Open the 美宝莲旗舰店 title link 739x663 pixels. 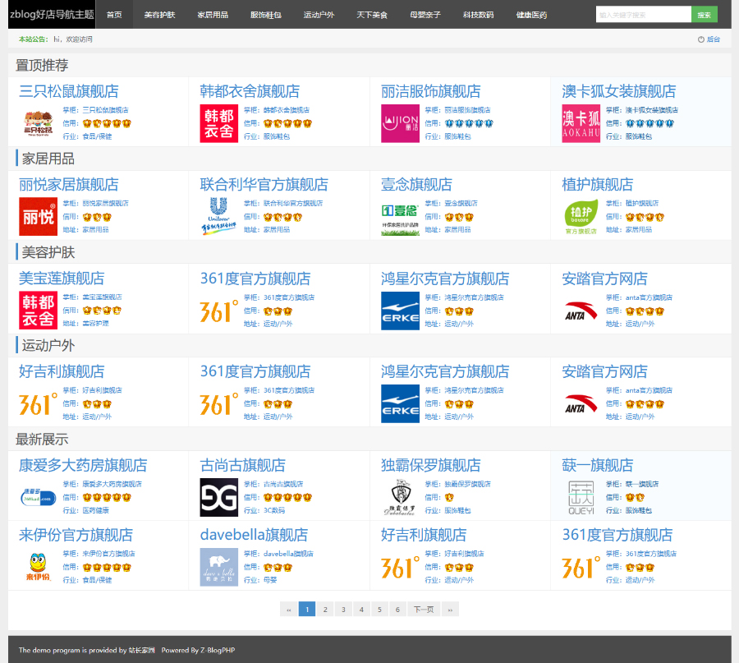coord(62,278)
